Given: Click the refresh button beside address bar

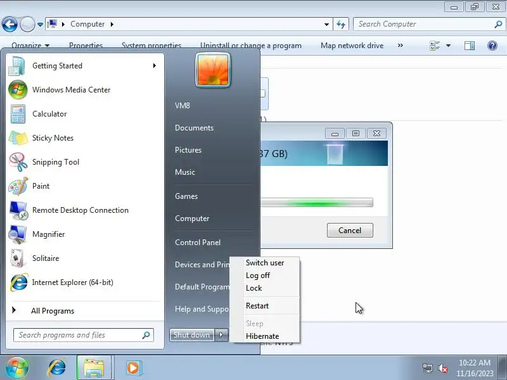Looking at the screenshot, I should (x=341, y=24).
